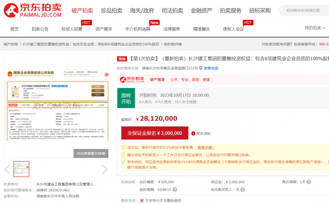
Task: Open the 中介机构选聘 tab
Action: 138,29
